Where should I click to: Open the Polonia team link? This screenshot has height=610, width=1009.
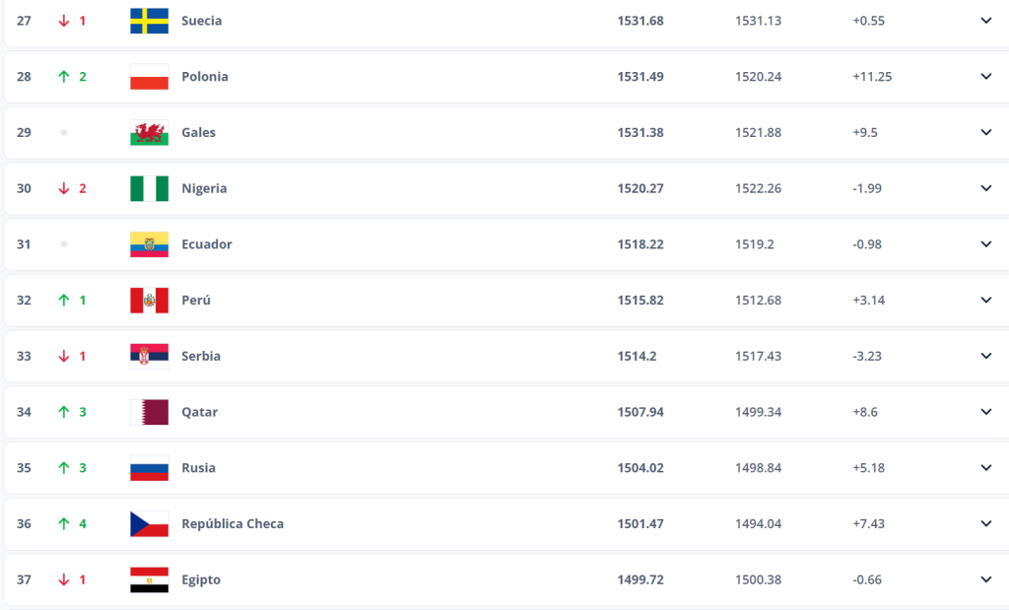(205, 77)
